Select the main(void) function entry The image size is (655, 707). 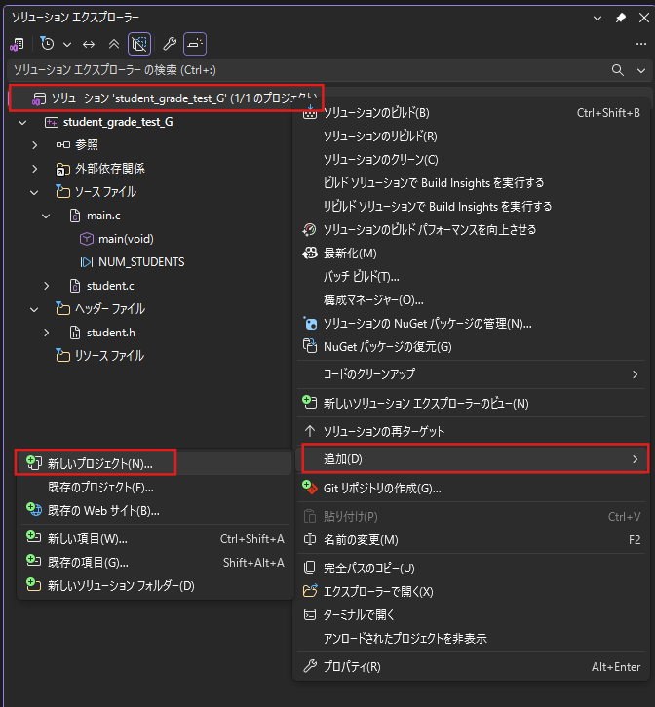[126, 239]
